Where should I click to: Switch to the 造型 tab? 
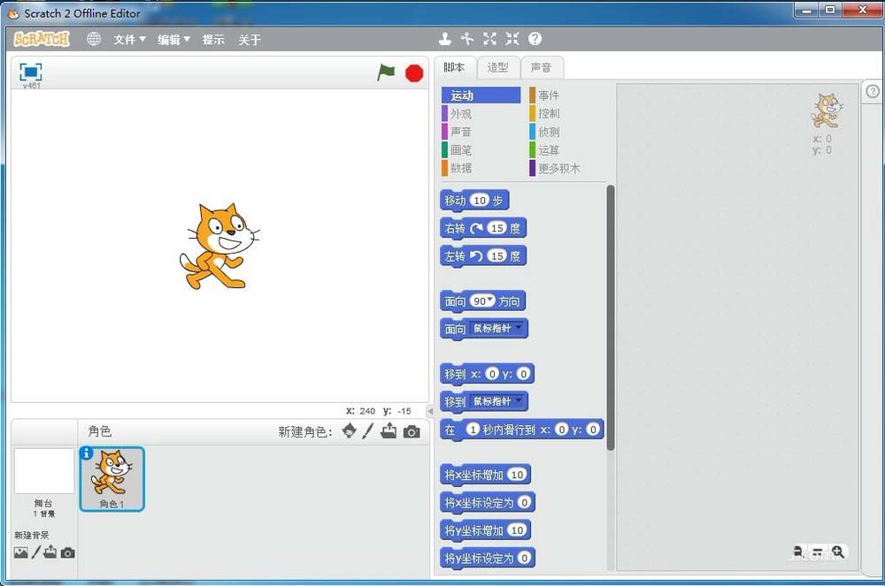[497, 67]
